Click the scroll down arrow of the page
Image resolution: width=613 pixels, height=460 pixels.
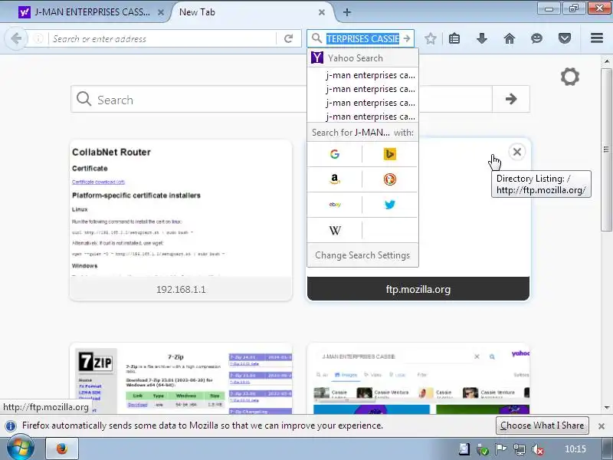pos(606,408)
